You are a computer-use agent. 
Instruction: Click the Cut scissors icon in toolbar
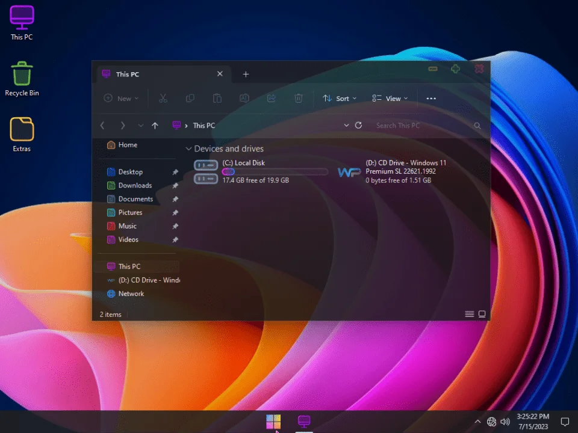coord(163,98)
